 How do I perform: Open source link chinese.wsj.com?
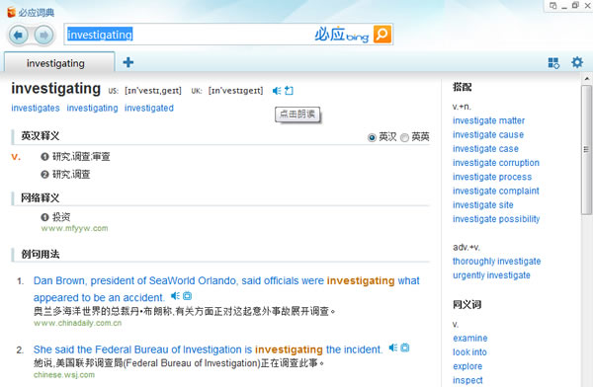64,374
